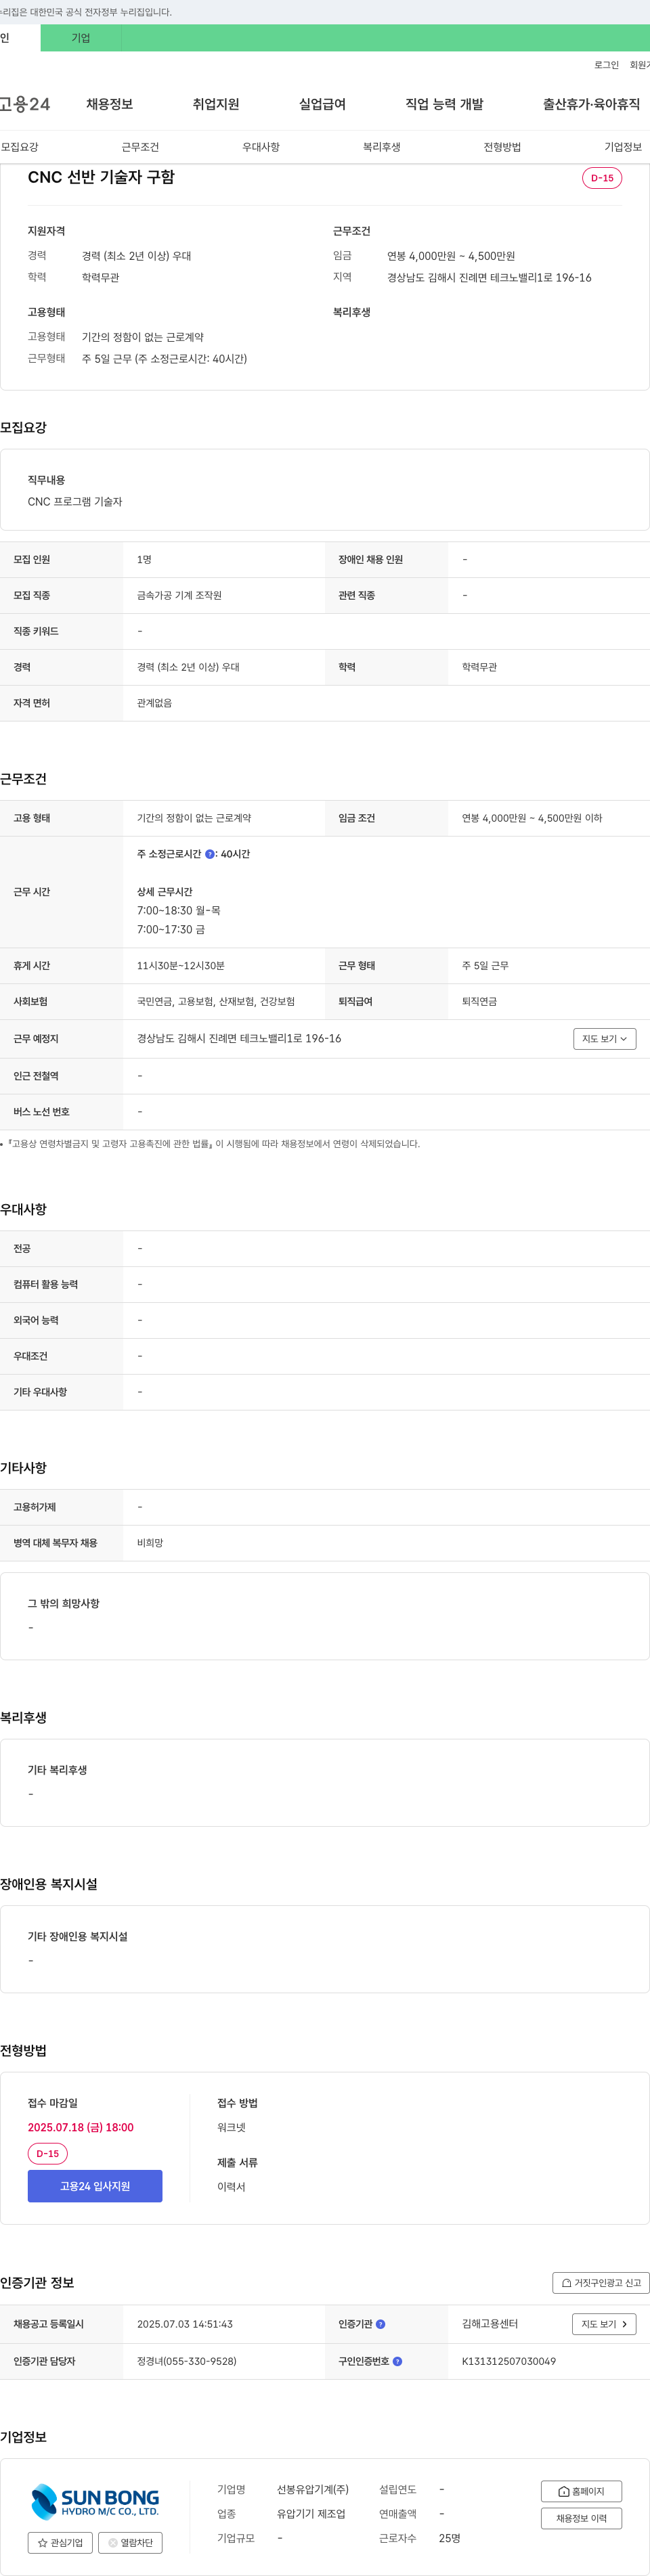Viewport: 650px width, 2576px height.
Task: Expand 지도 보기 for the 근무 예정지 address
Action: pos(605,1039)
